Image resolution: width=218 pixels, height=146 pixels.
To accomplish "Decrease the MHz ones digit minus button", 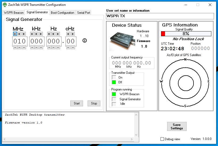I will coord(24,47).
